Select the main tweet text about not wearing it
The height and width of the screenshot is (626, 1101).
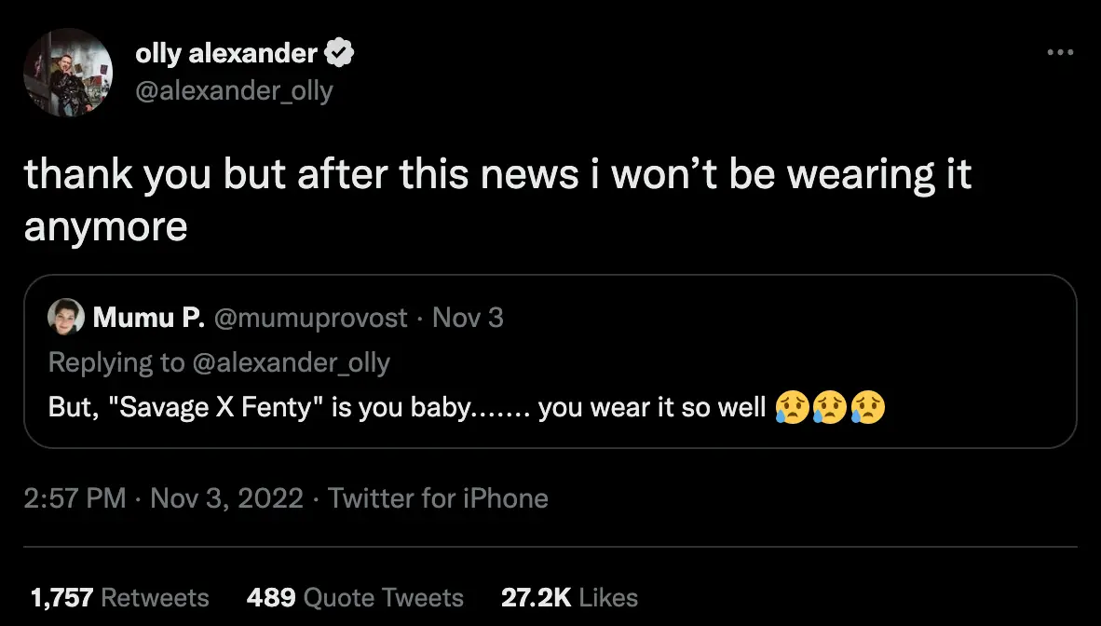498,198
